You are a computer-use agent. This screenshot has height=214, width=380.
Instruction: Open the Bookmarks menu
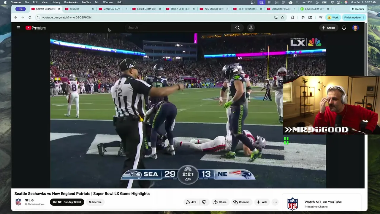point(71,2)
